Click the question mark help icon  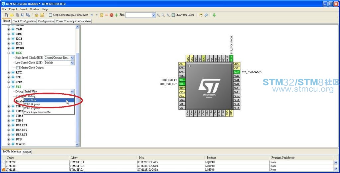[x=201, y=15]
